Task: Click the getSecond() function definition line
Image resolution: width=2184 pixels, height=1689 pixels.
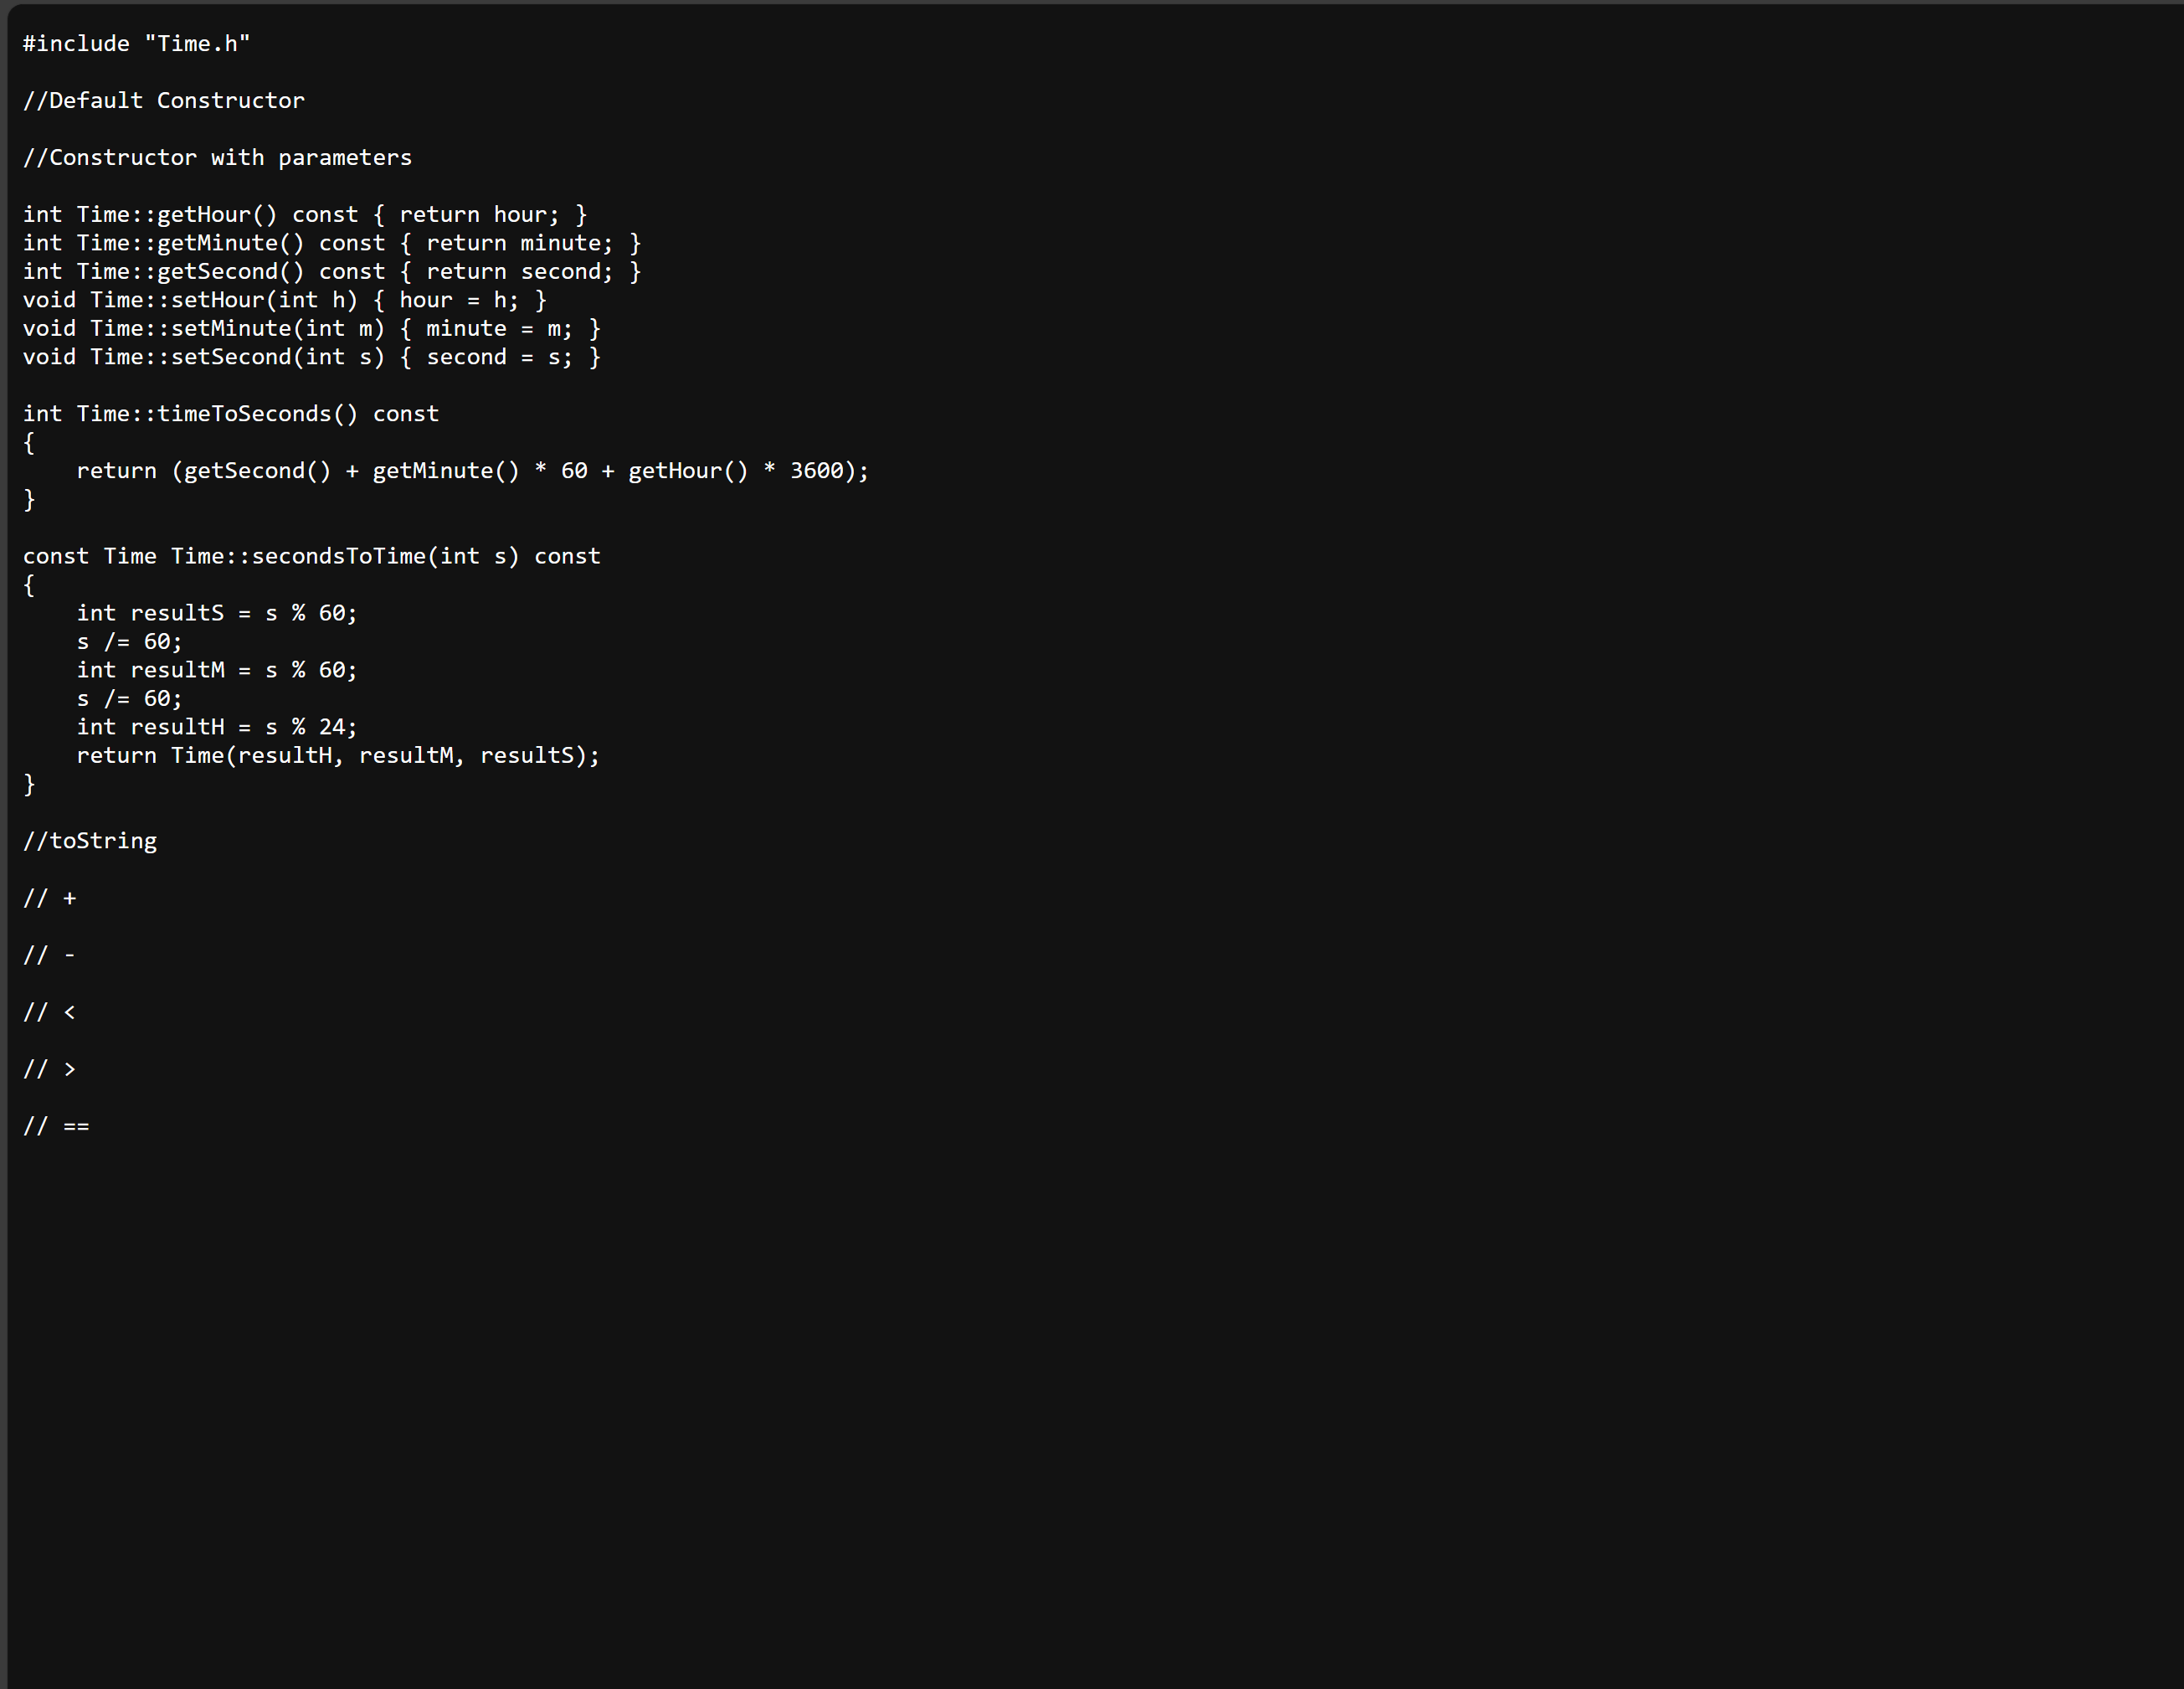Action: (332, 272)
